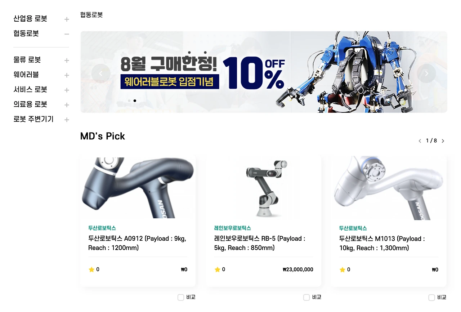Open the 두산로보틱스 A0912 product title link
The width and height of the screenshot is (461, 312).
(x=137, y=243)
